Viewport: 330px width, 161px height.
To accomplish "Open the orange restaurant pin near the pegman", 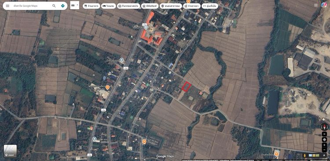I will point(277,154).
